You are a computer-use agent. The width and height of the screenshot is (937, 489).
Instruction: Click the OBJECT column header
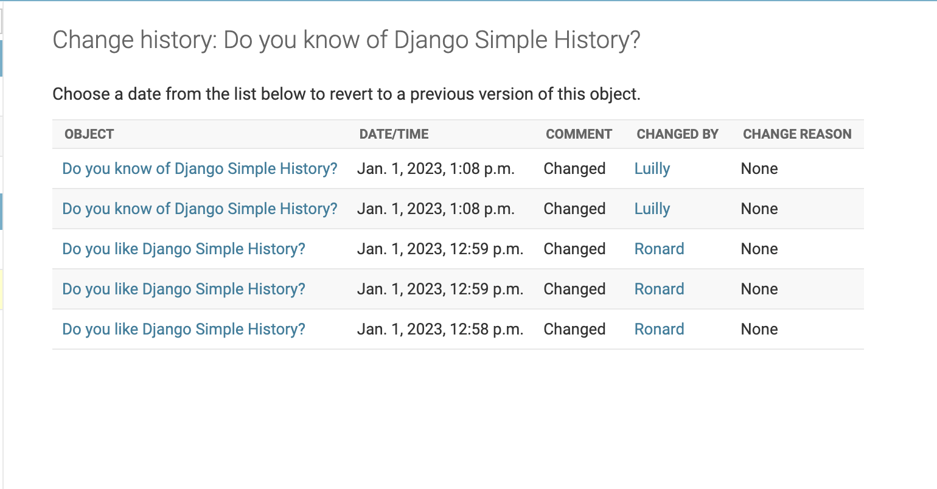(x=89, y=134)
